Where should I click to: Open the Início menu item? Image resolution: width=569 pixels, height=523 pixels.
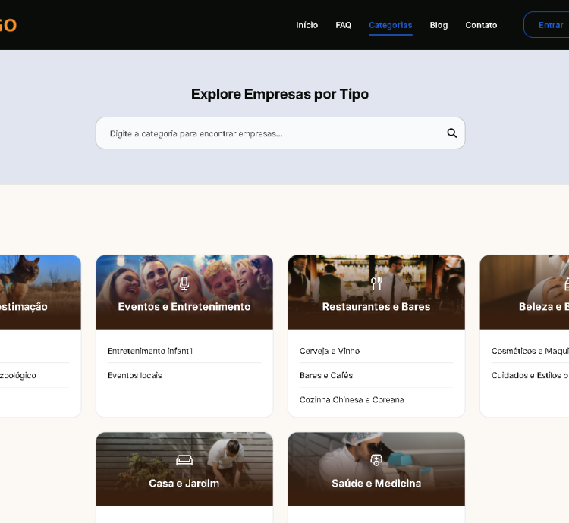[x=307, y=25]
